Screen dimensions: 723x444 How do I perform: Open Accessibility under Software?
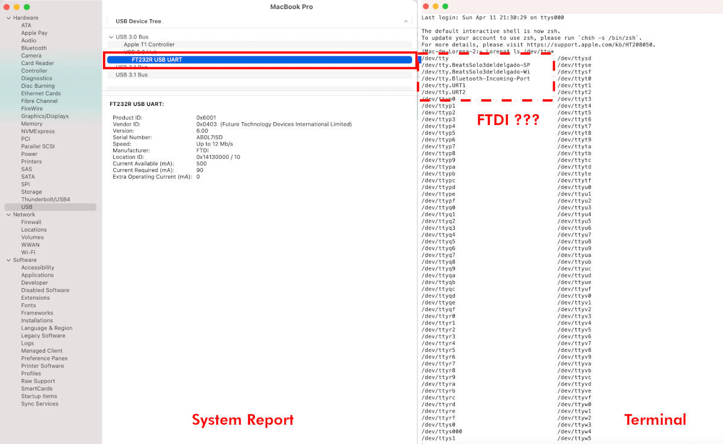point(38,268)
